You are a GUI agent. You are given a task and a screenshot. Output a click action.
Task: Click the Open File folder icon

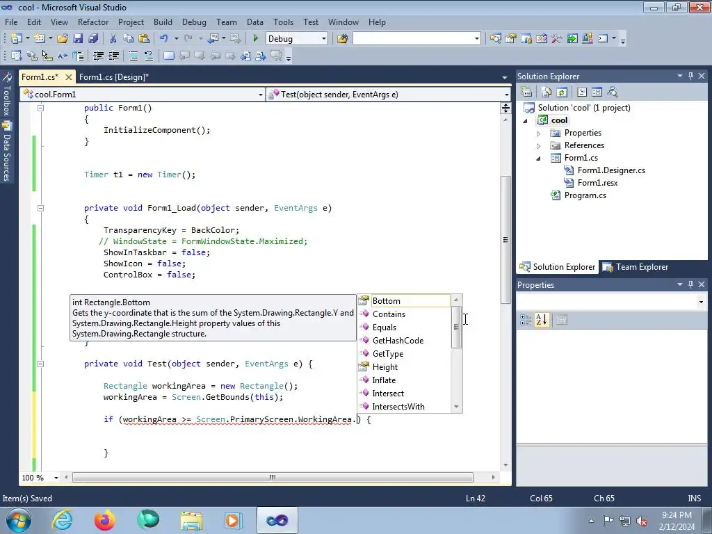pyautogui.click(x=63, y=39)
